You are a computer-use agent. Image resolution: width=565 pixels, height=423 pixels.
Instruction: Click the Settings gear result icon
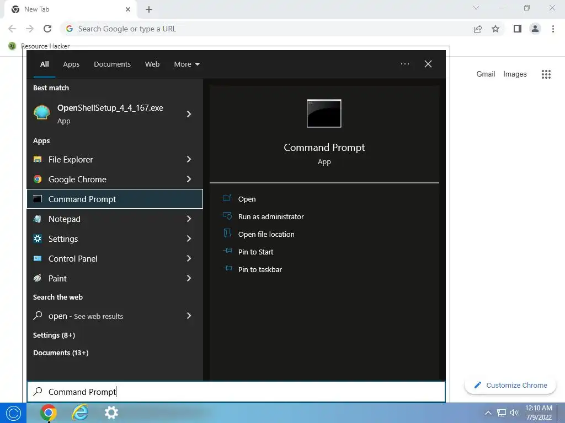(38, 238)
